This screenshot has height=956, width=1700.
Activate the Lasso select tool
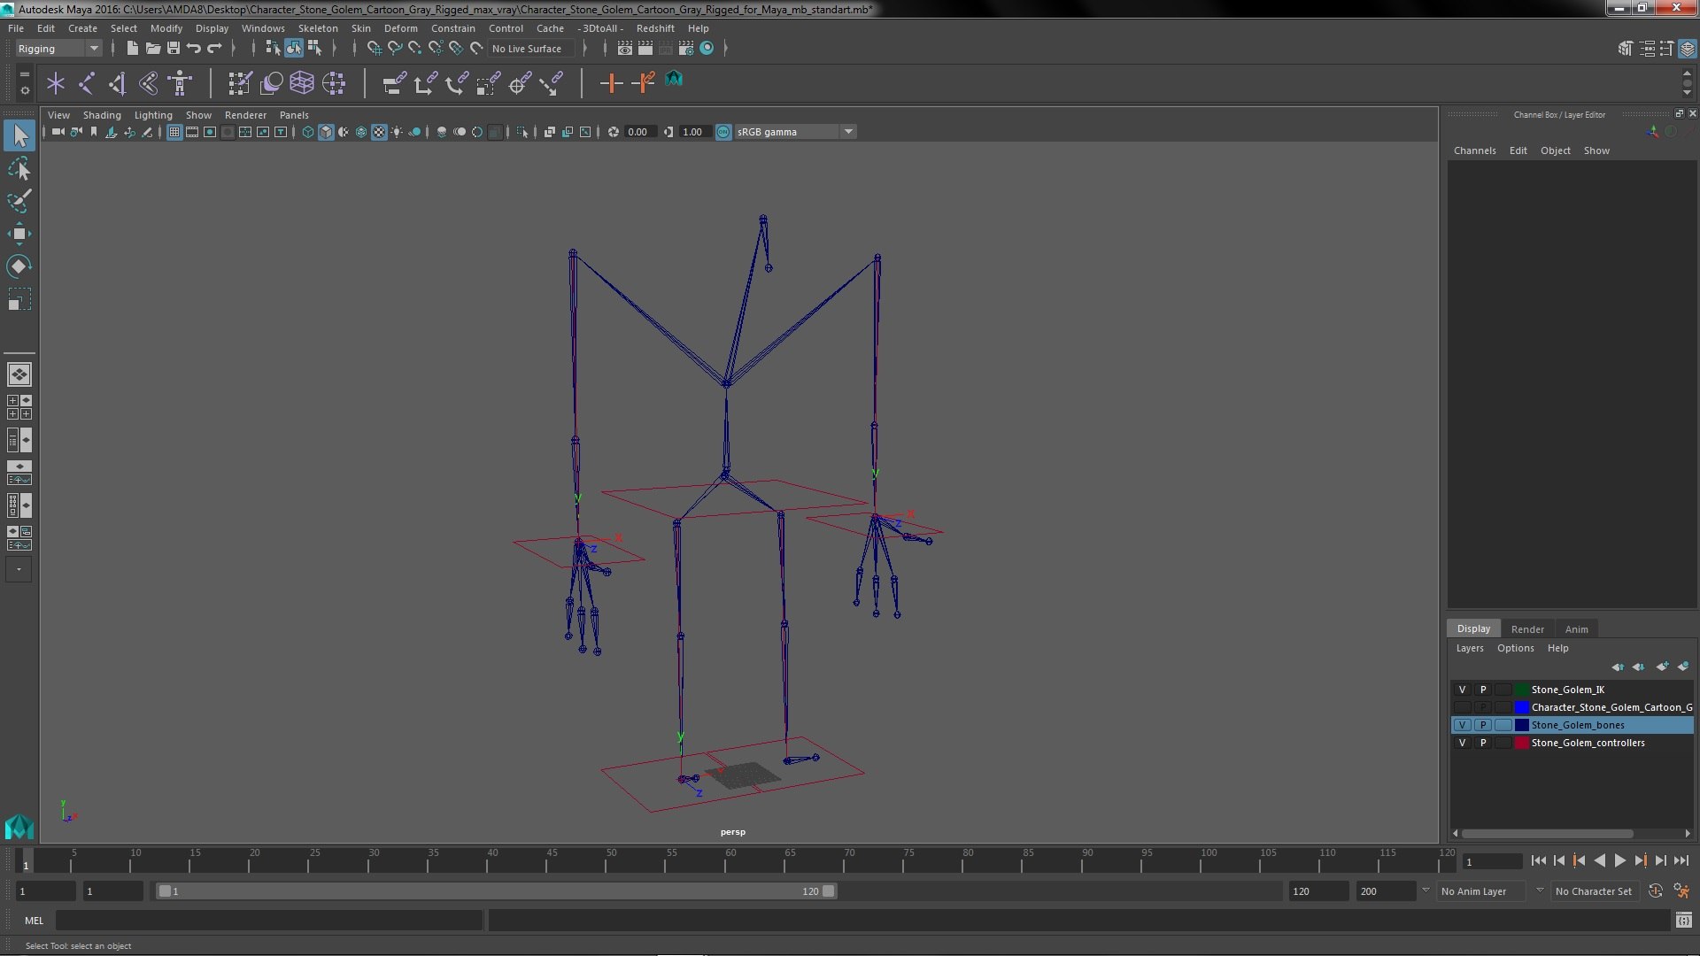tap(19, 168)
